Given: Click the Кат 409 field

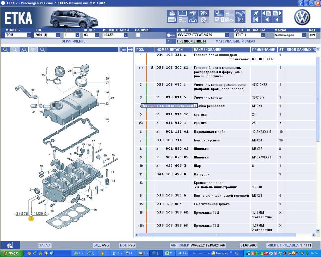Looking at the screenshot, I should [x=312, y=35].
